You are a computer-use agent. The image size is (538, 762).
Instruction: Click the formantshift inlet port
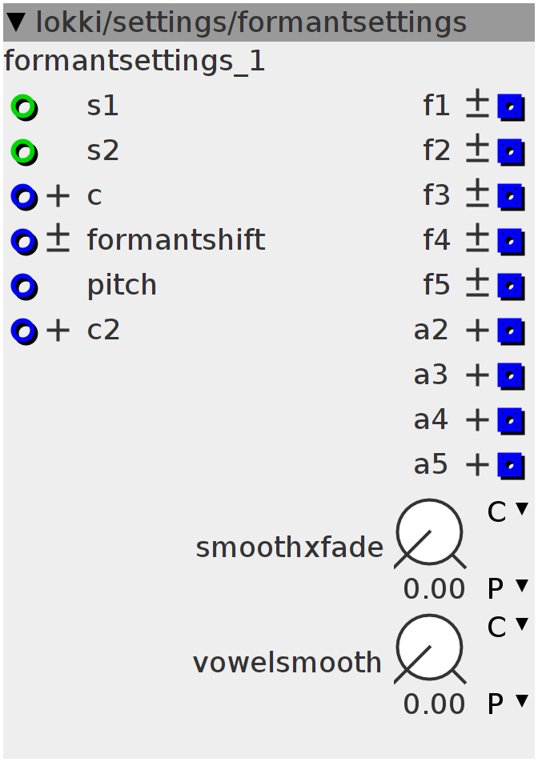[24, 242]
